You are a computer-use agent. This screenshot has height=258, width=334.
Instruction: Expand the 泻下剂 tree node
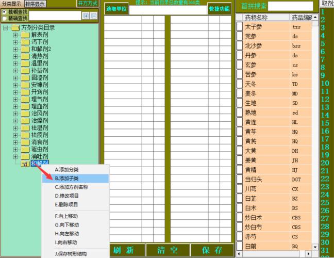(15, 42)
